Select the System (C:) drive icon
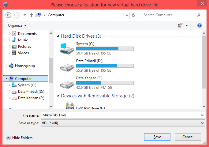209x147 pixels. click(67, 49)
